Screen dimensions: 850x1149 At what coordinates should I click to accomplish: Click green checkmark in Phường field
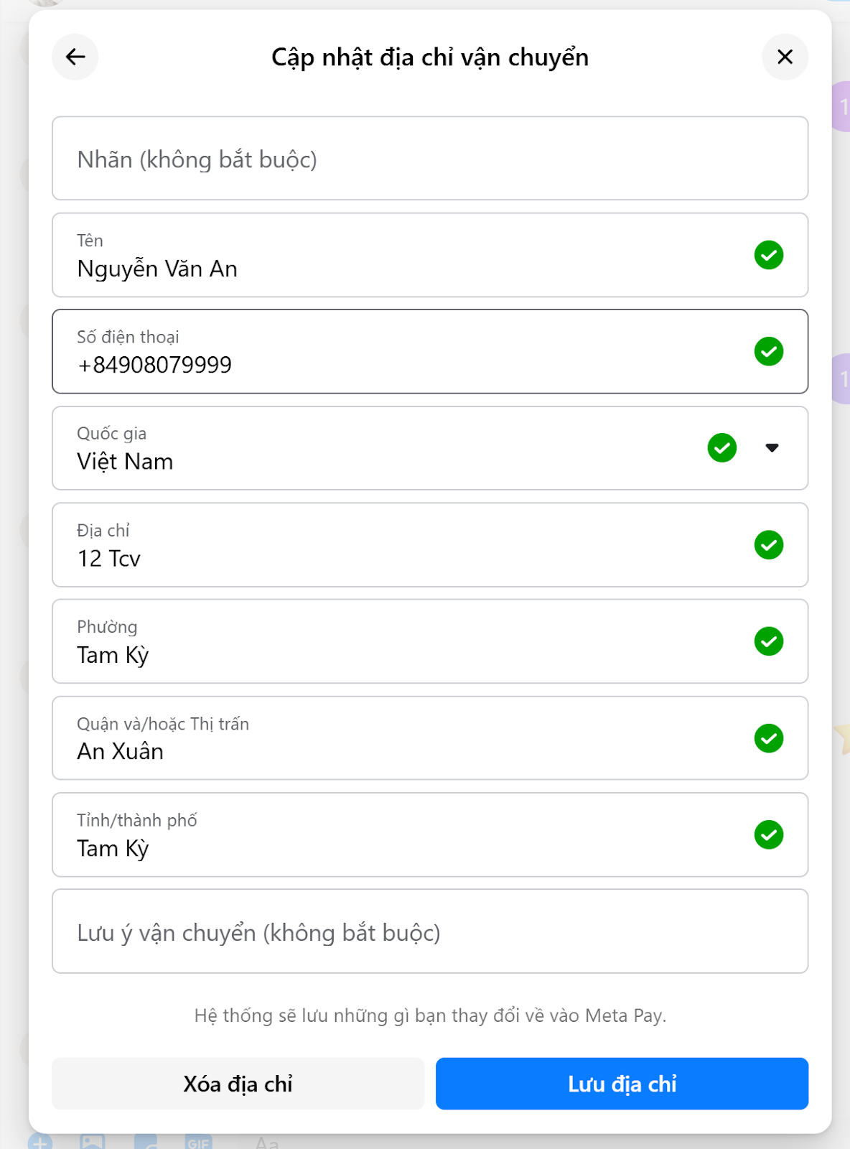(x=768, y=641)
